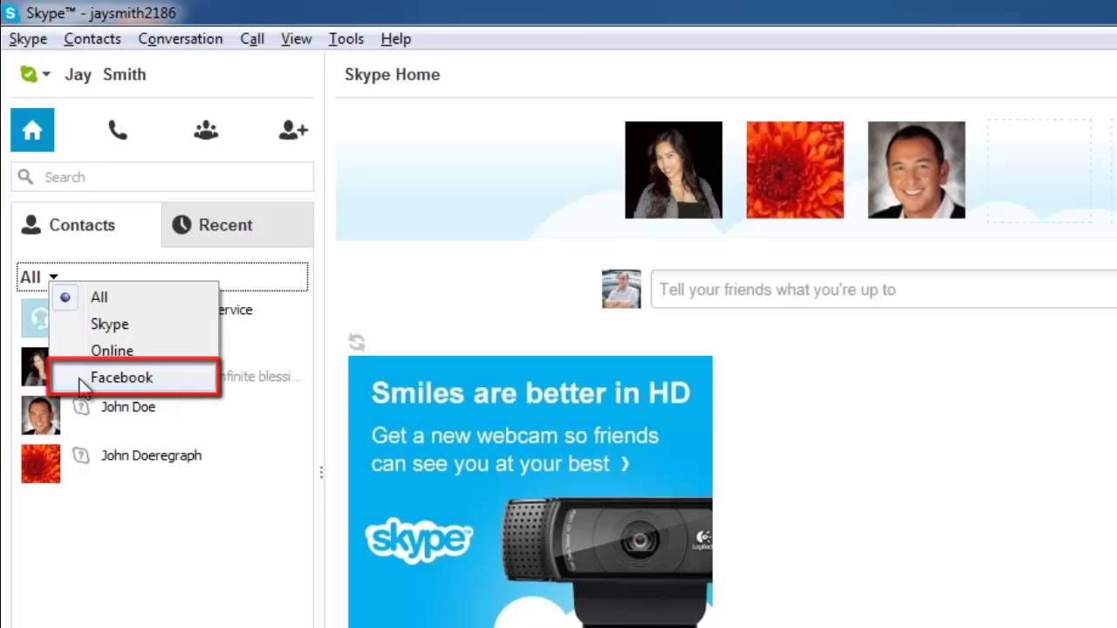The image size is (1117, 628).
Task: Open the Call menu
Action: click(252, 38)
